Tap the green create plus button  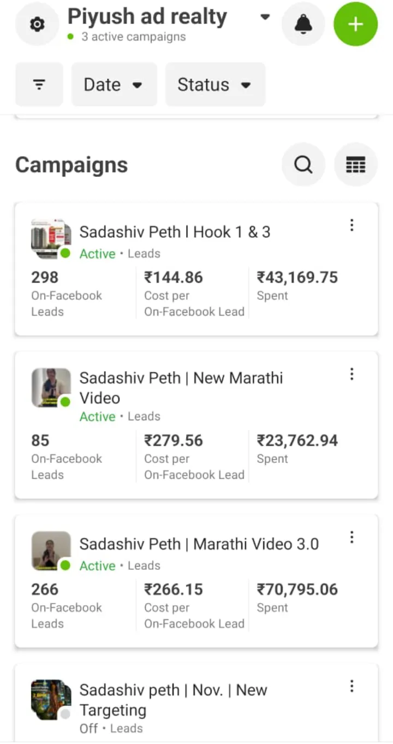click(355, 24)
